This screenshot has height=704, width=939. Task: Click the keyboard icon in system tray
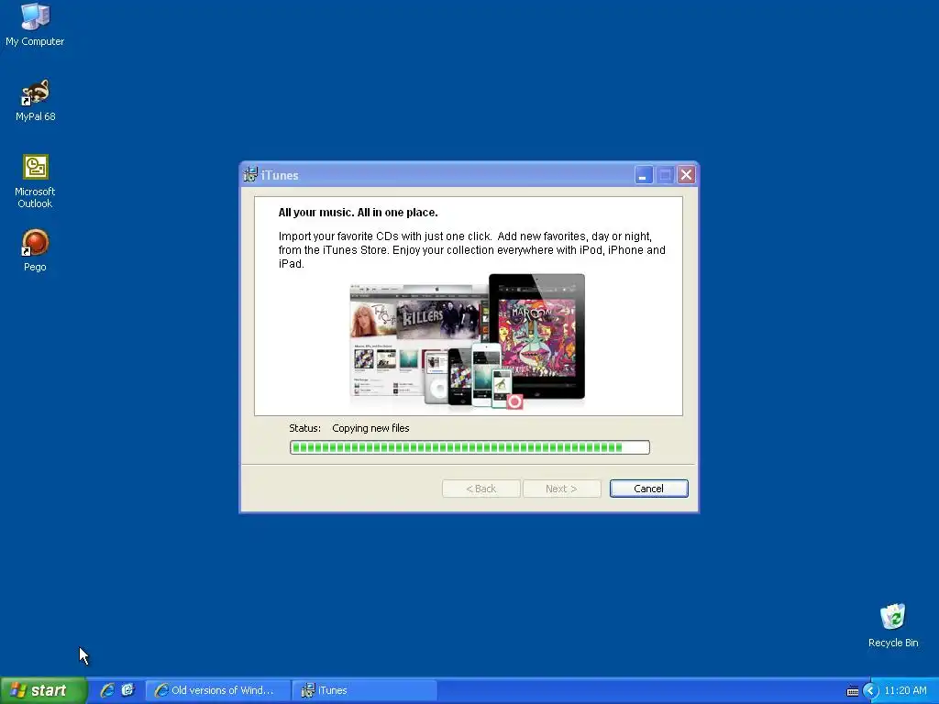tap(852, 691)
